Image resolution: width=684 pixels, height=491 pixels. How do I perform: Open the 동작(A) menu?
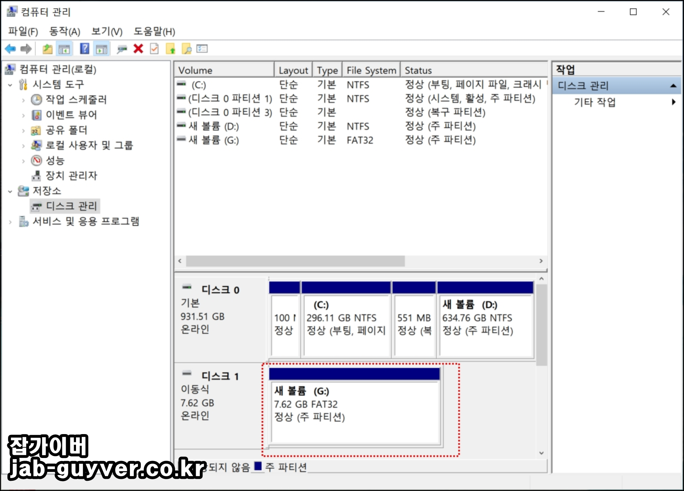point(65,32)
